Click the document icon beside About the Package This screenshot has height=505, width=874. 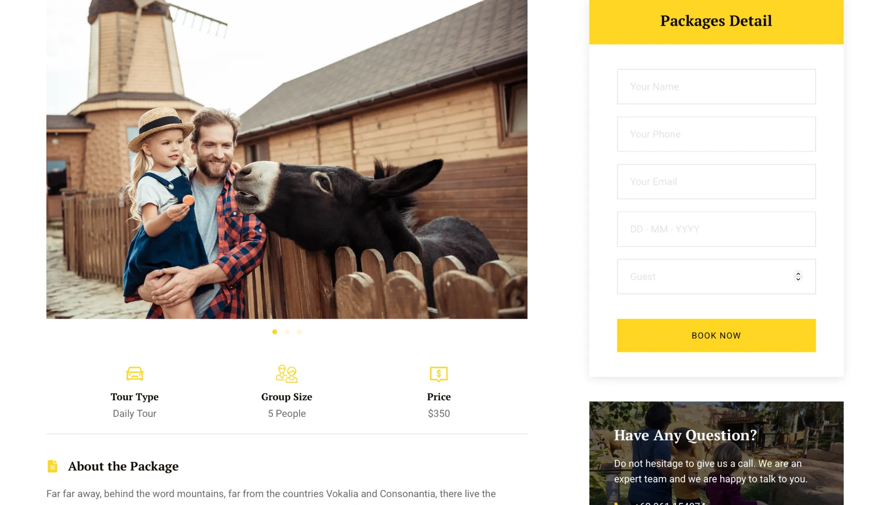click(x=52, y=466)
